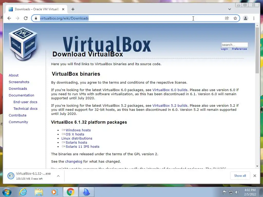
Task: Click the forward navigation arrow
Action: [x=17, y=18]
